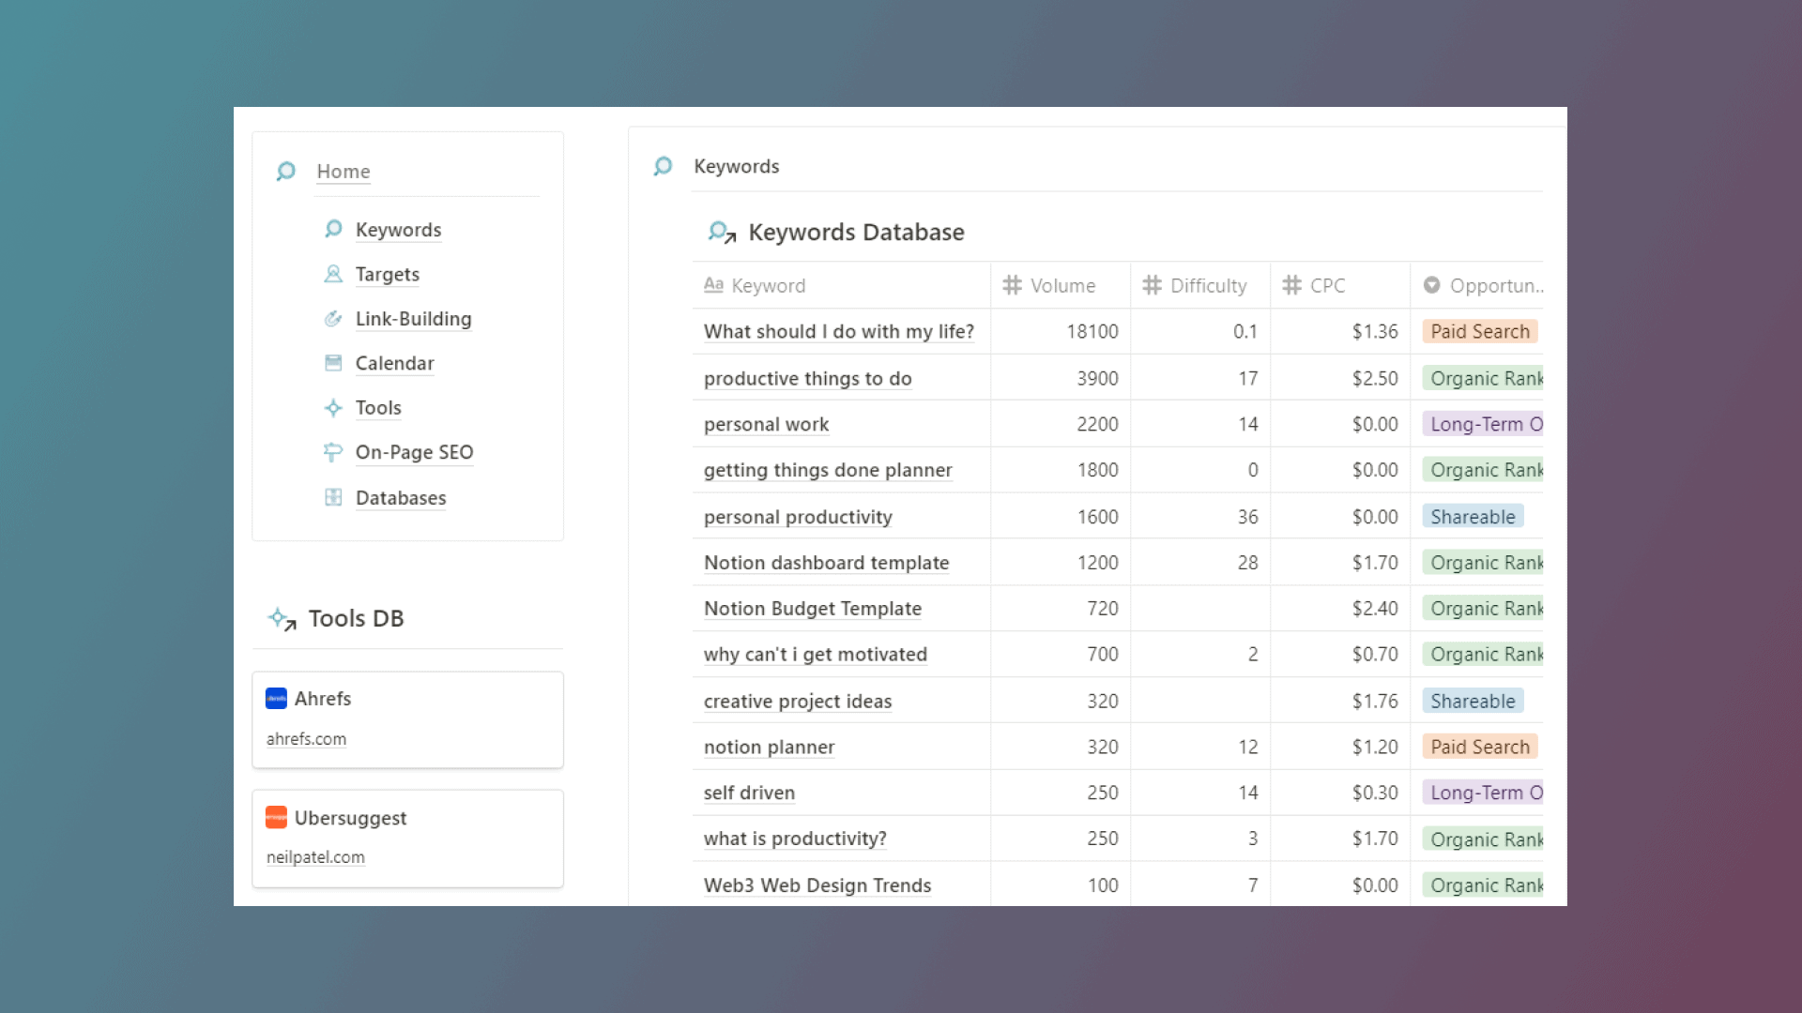Click the Databases grid icon in sidebar

[334, 496]
